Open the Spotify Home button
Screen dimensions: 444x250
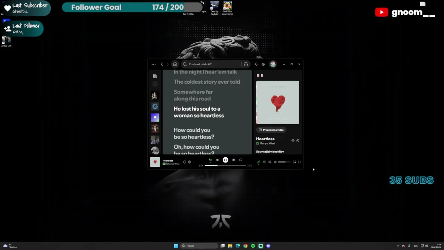pyautogui.click(x=175, y=64)
